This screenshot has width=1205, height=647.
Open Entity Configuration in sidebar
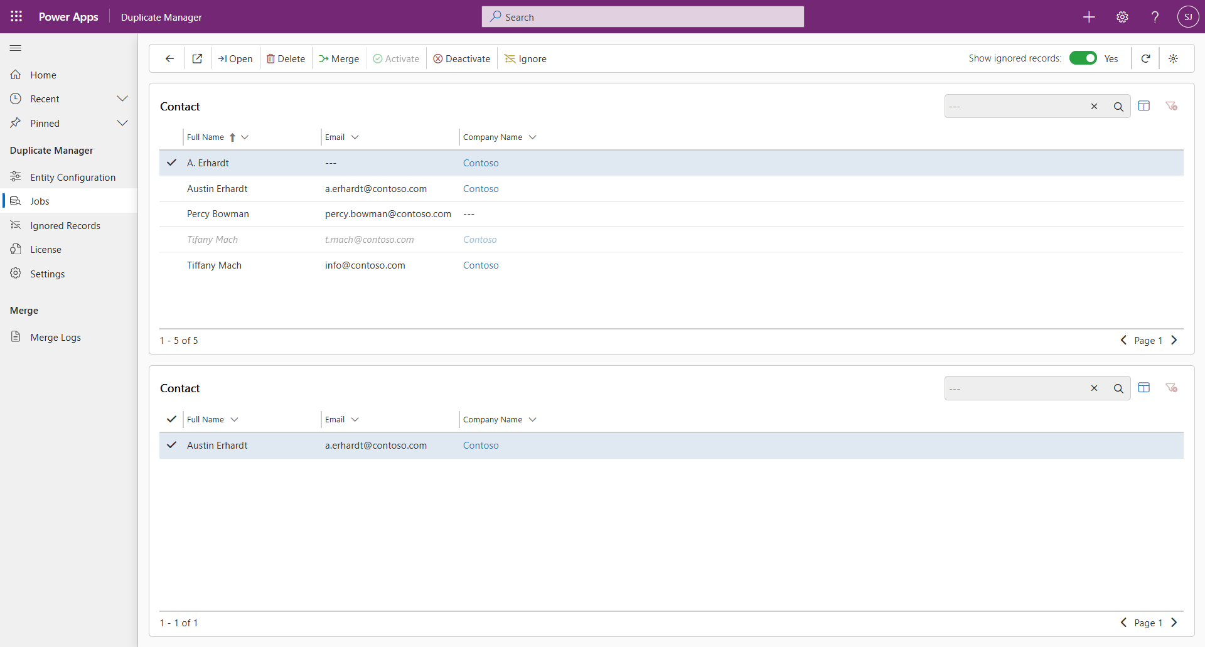69,177
